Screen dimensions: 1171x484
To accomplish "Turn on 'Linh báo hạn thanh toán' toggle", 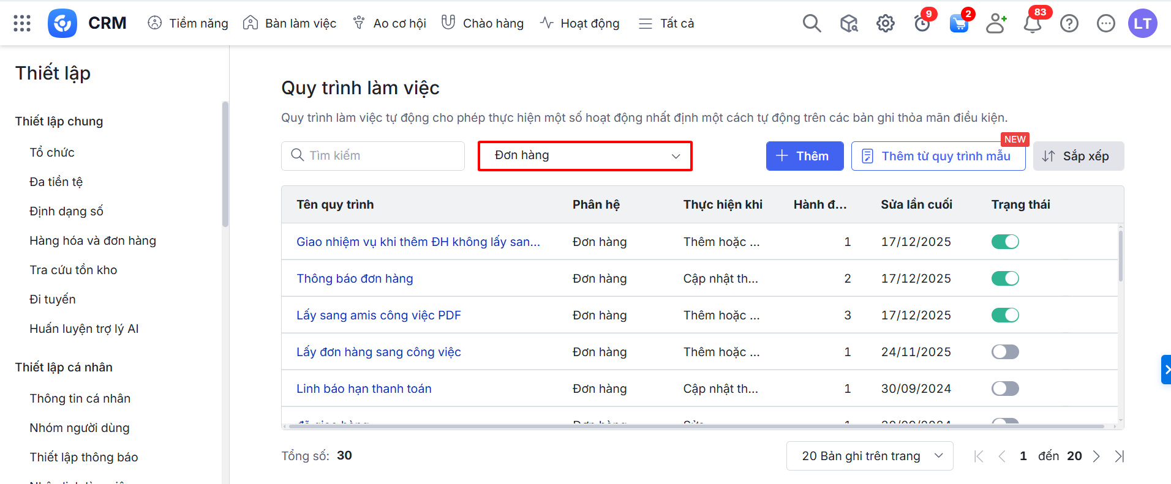I will 1005,389.
